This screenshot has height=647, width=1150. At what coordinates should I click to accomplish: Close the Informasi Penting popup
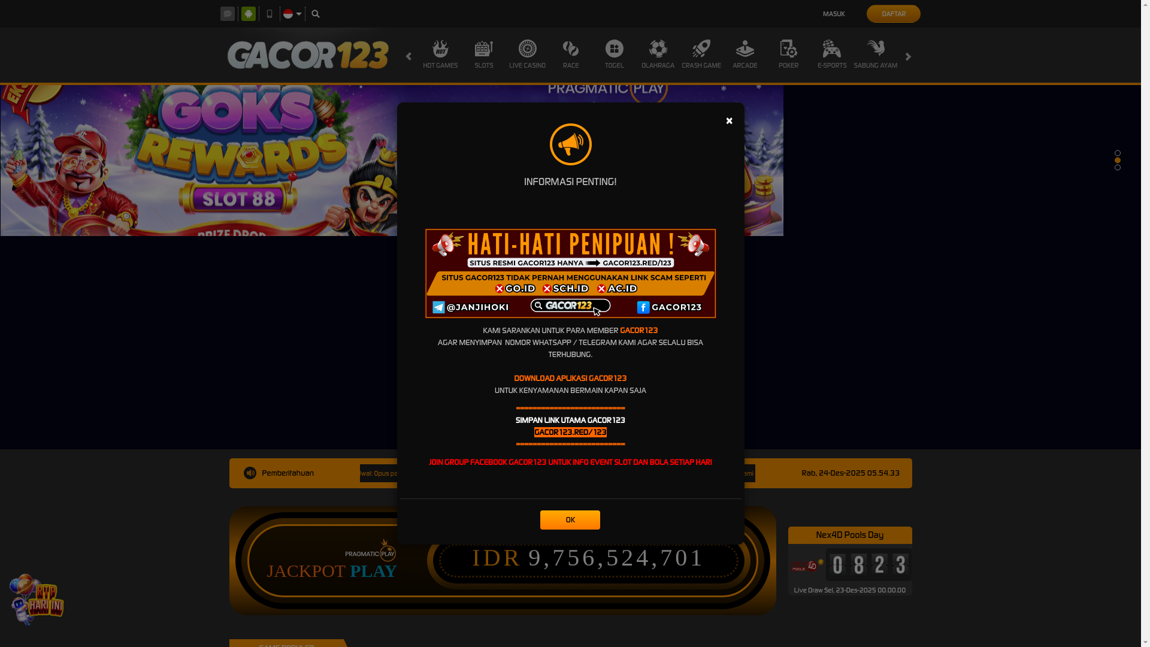click(x=729, y=121)
